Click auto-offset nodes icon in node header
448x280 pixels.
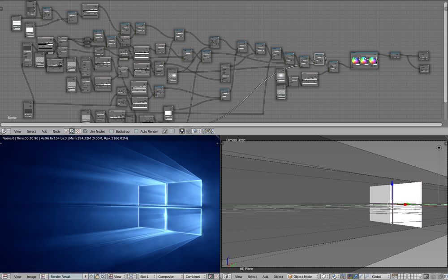[182, 131]
